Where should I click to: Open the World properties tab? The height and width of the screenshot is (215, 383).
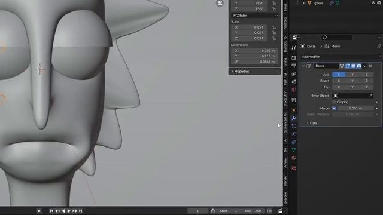294,90
